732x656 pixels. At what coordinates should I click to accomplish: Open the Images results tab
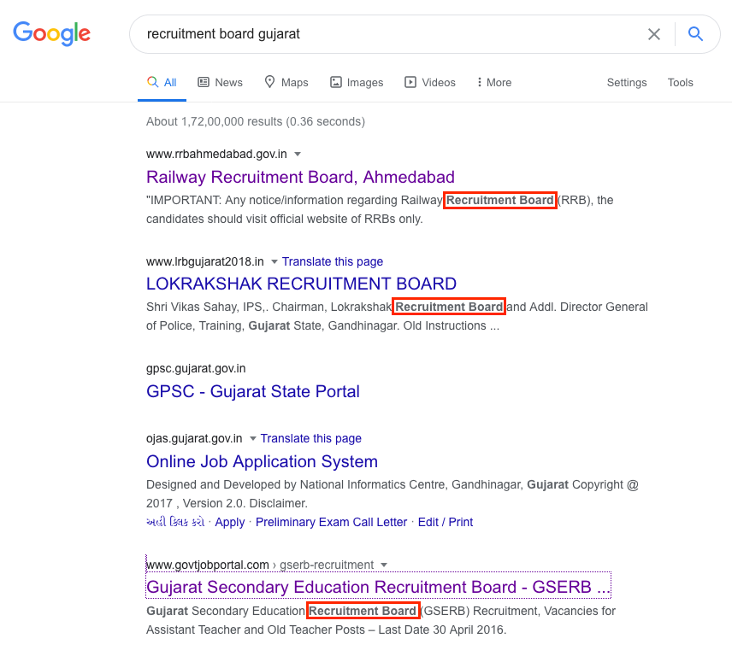(356, 83)
